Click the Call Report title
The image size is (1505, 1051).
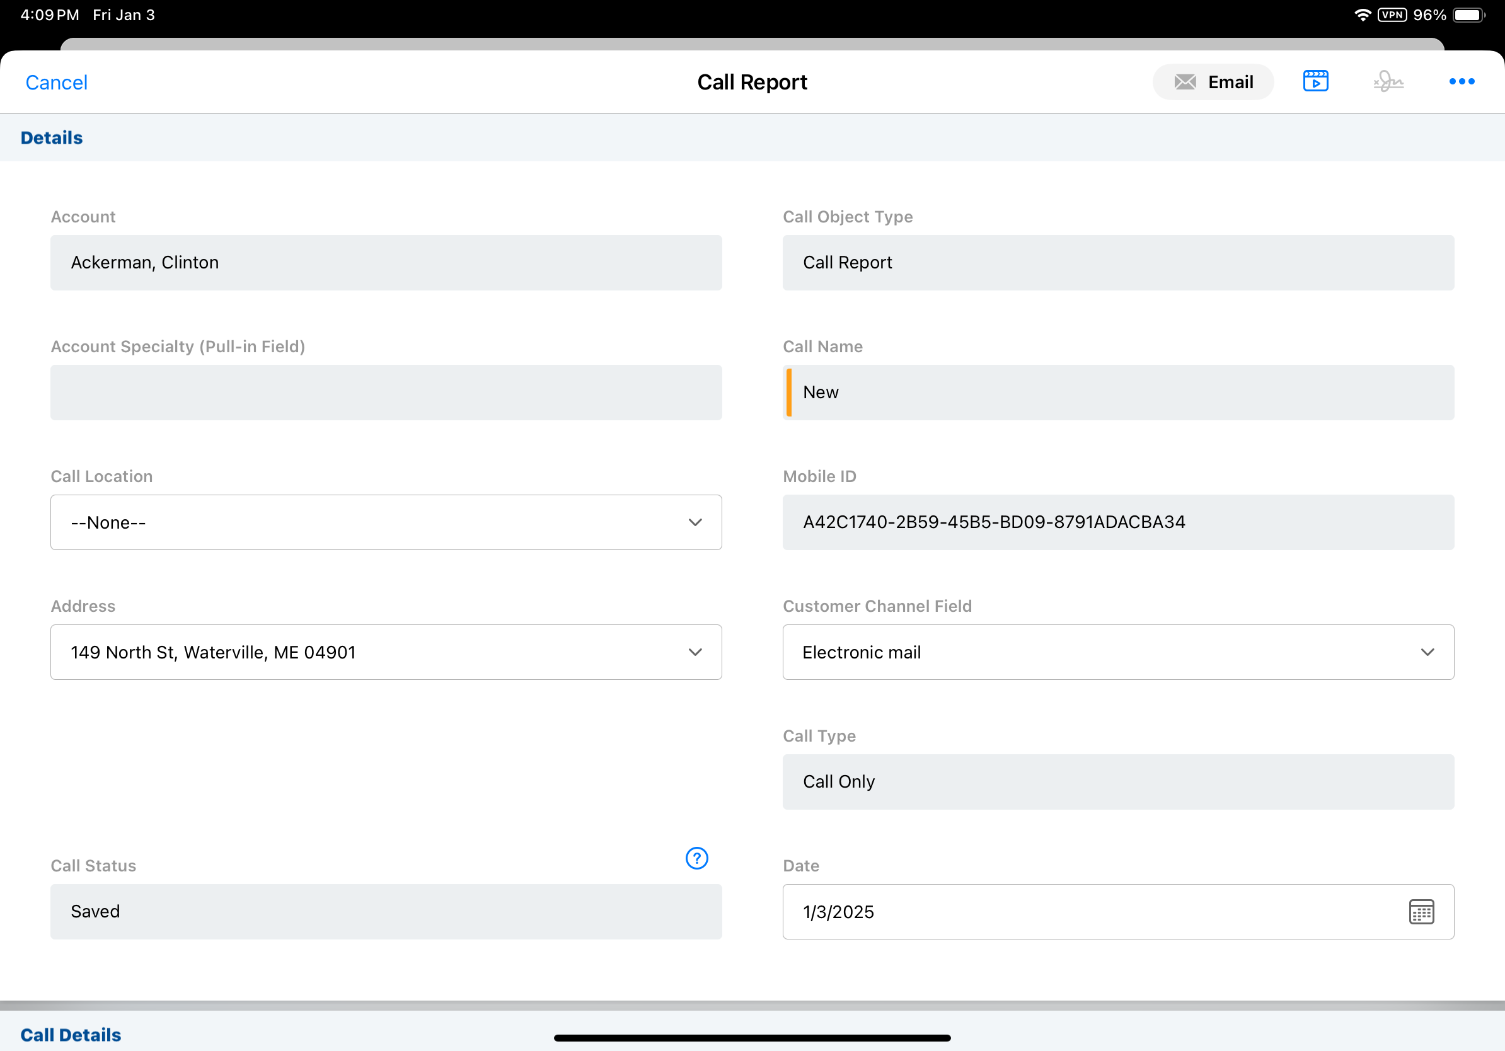point(752,82)
